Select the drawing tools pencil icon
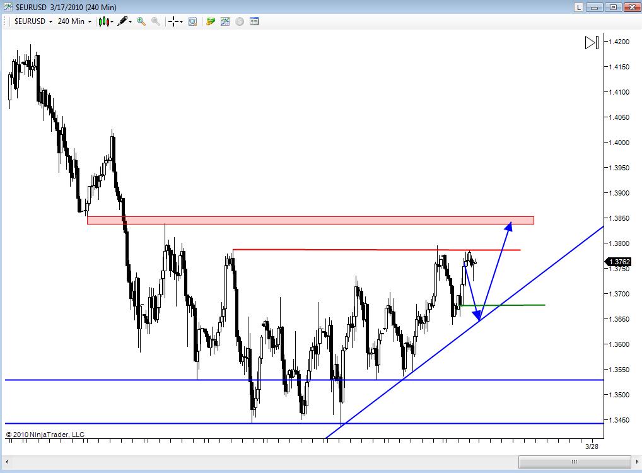The image size is (642, 473). point(122,21)
